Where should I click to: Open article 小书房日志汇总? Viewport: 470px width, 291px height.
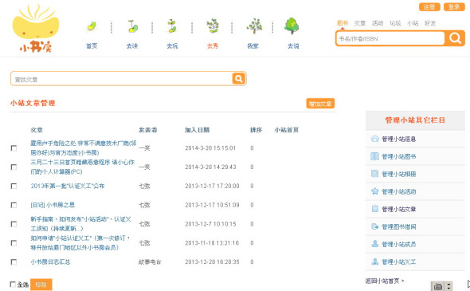point(50,262)
